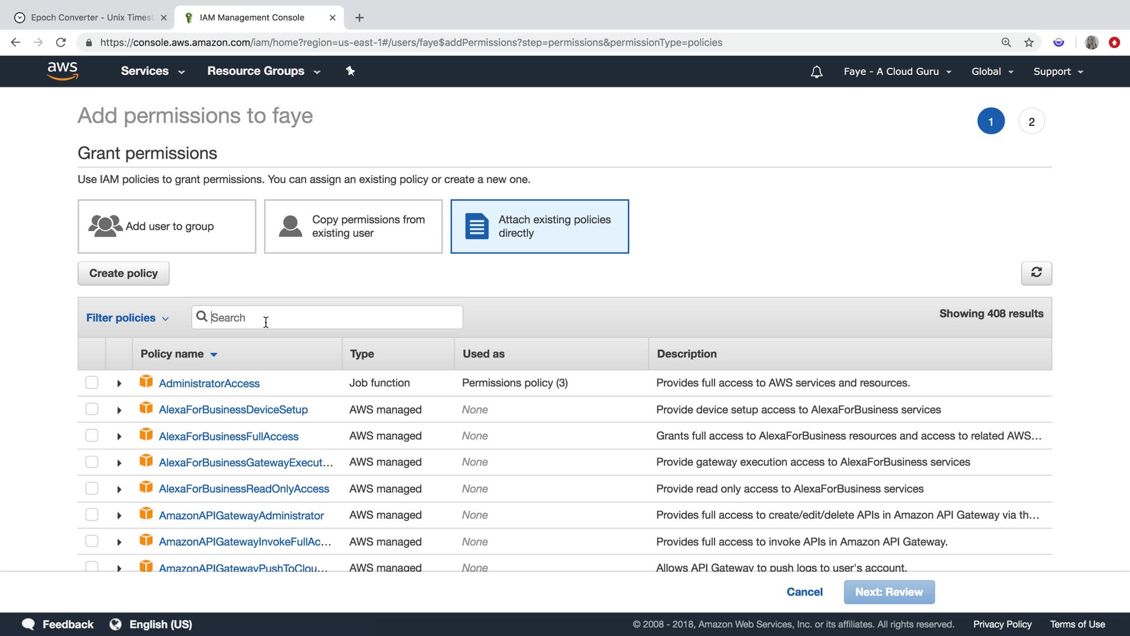The image size is (1130, 636).
Task: Click the Create policy button
Action: [x=124, y=273]
